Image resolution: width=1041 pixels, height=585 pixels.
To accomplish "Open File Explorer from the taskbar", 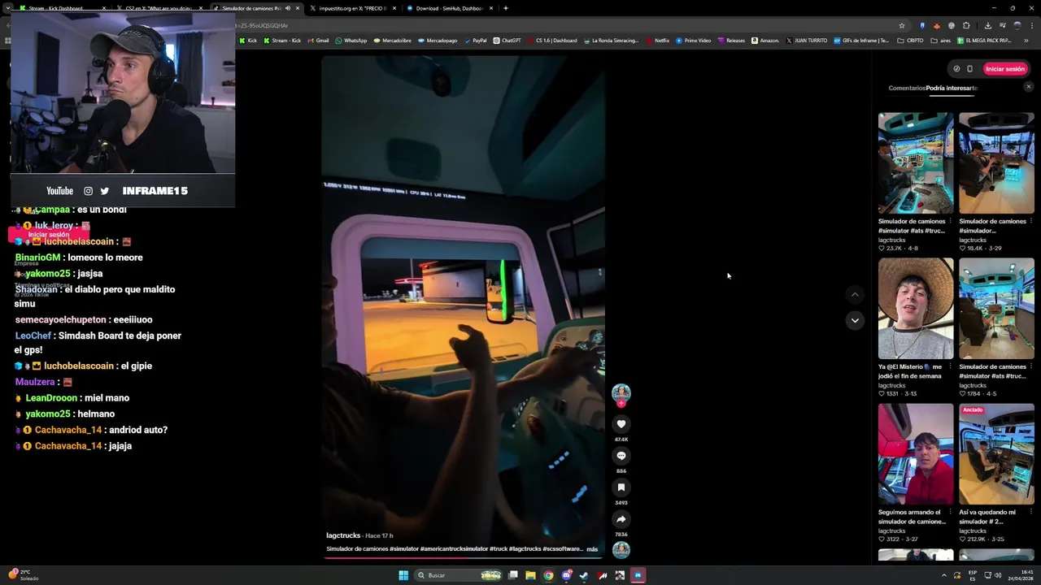I will tap(530, 575).
